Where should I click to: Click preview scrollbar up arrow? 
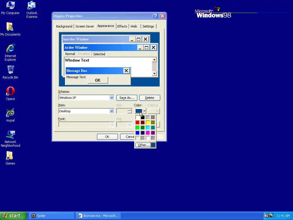tap(154, 60)
